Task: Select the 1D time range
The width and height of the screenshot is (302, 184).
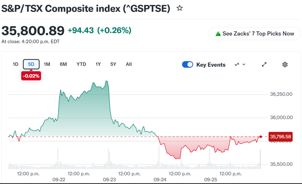Action: coord(15,64)
